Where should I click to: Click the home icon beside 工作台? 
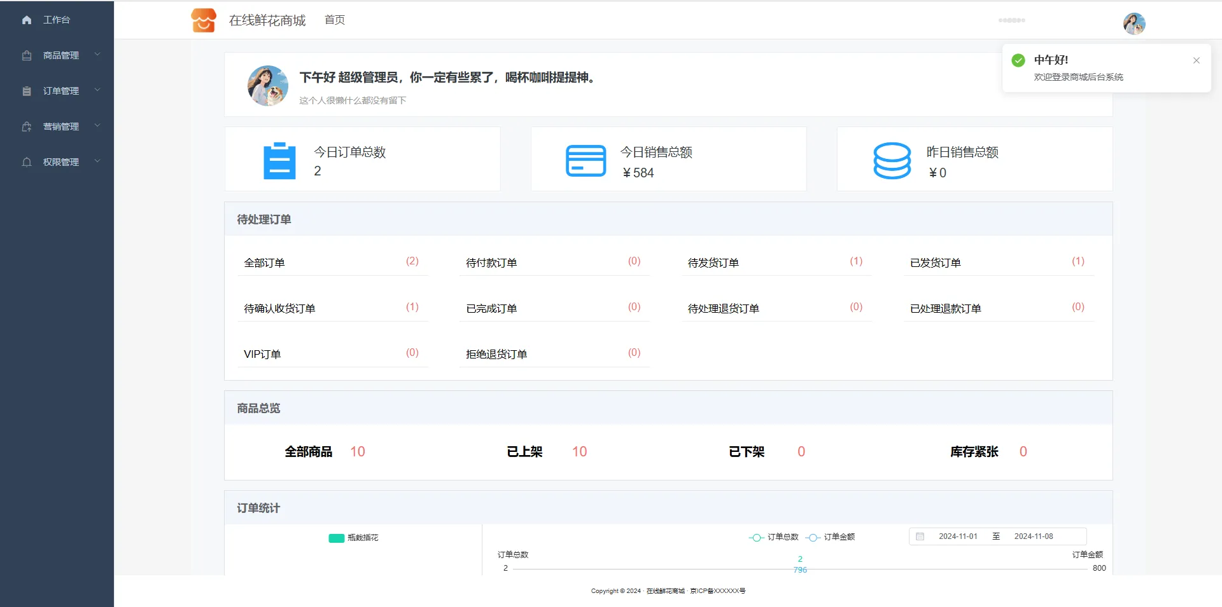tap(27, 20)
